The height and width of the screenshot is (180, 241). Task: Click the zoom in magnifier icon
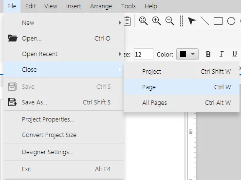tap(156, 21)
